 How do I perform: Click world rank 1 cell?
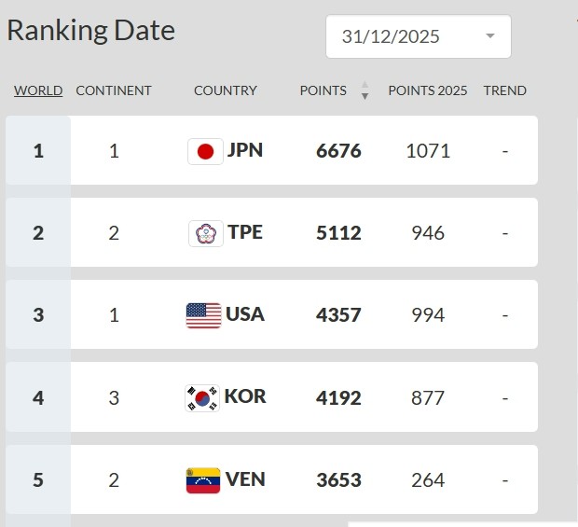point(38,150)
